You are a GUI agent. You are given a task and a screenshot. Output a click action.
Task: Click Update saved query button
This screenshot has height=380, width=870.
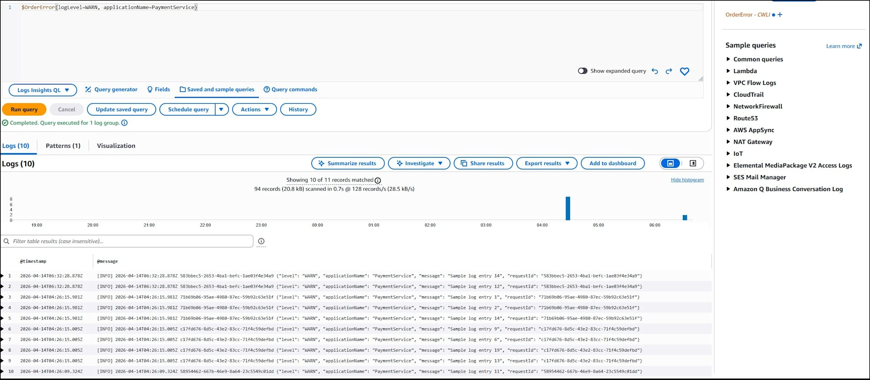tap(122, 110)
